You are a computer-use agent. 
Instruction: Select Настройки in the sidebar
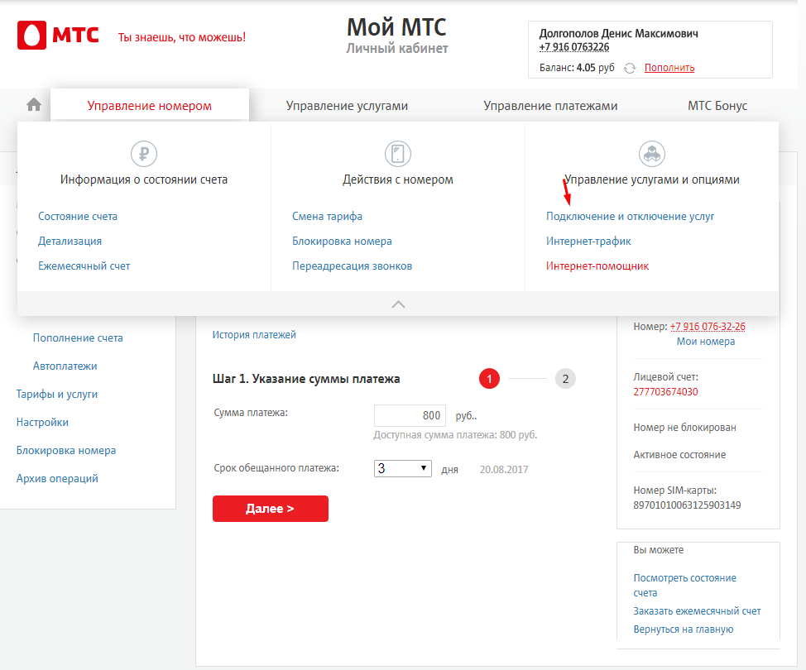point(43,423)
